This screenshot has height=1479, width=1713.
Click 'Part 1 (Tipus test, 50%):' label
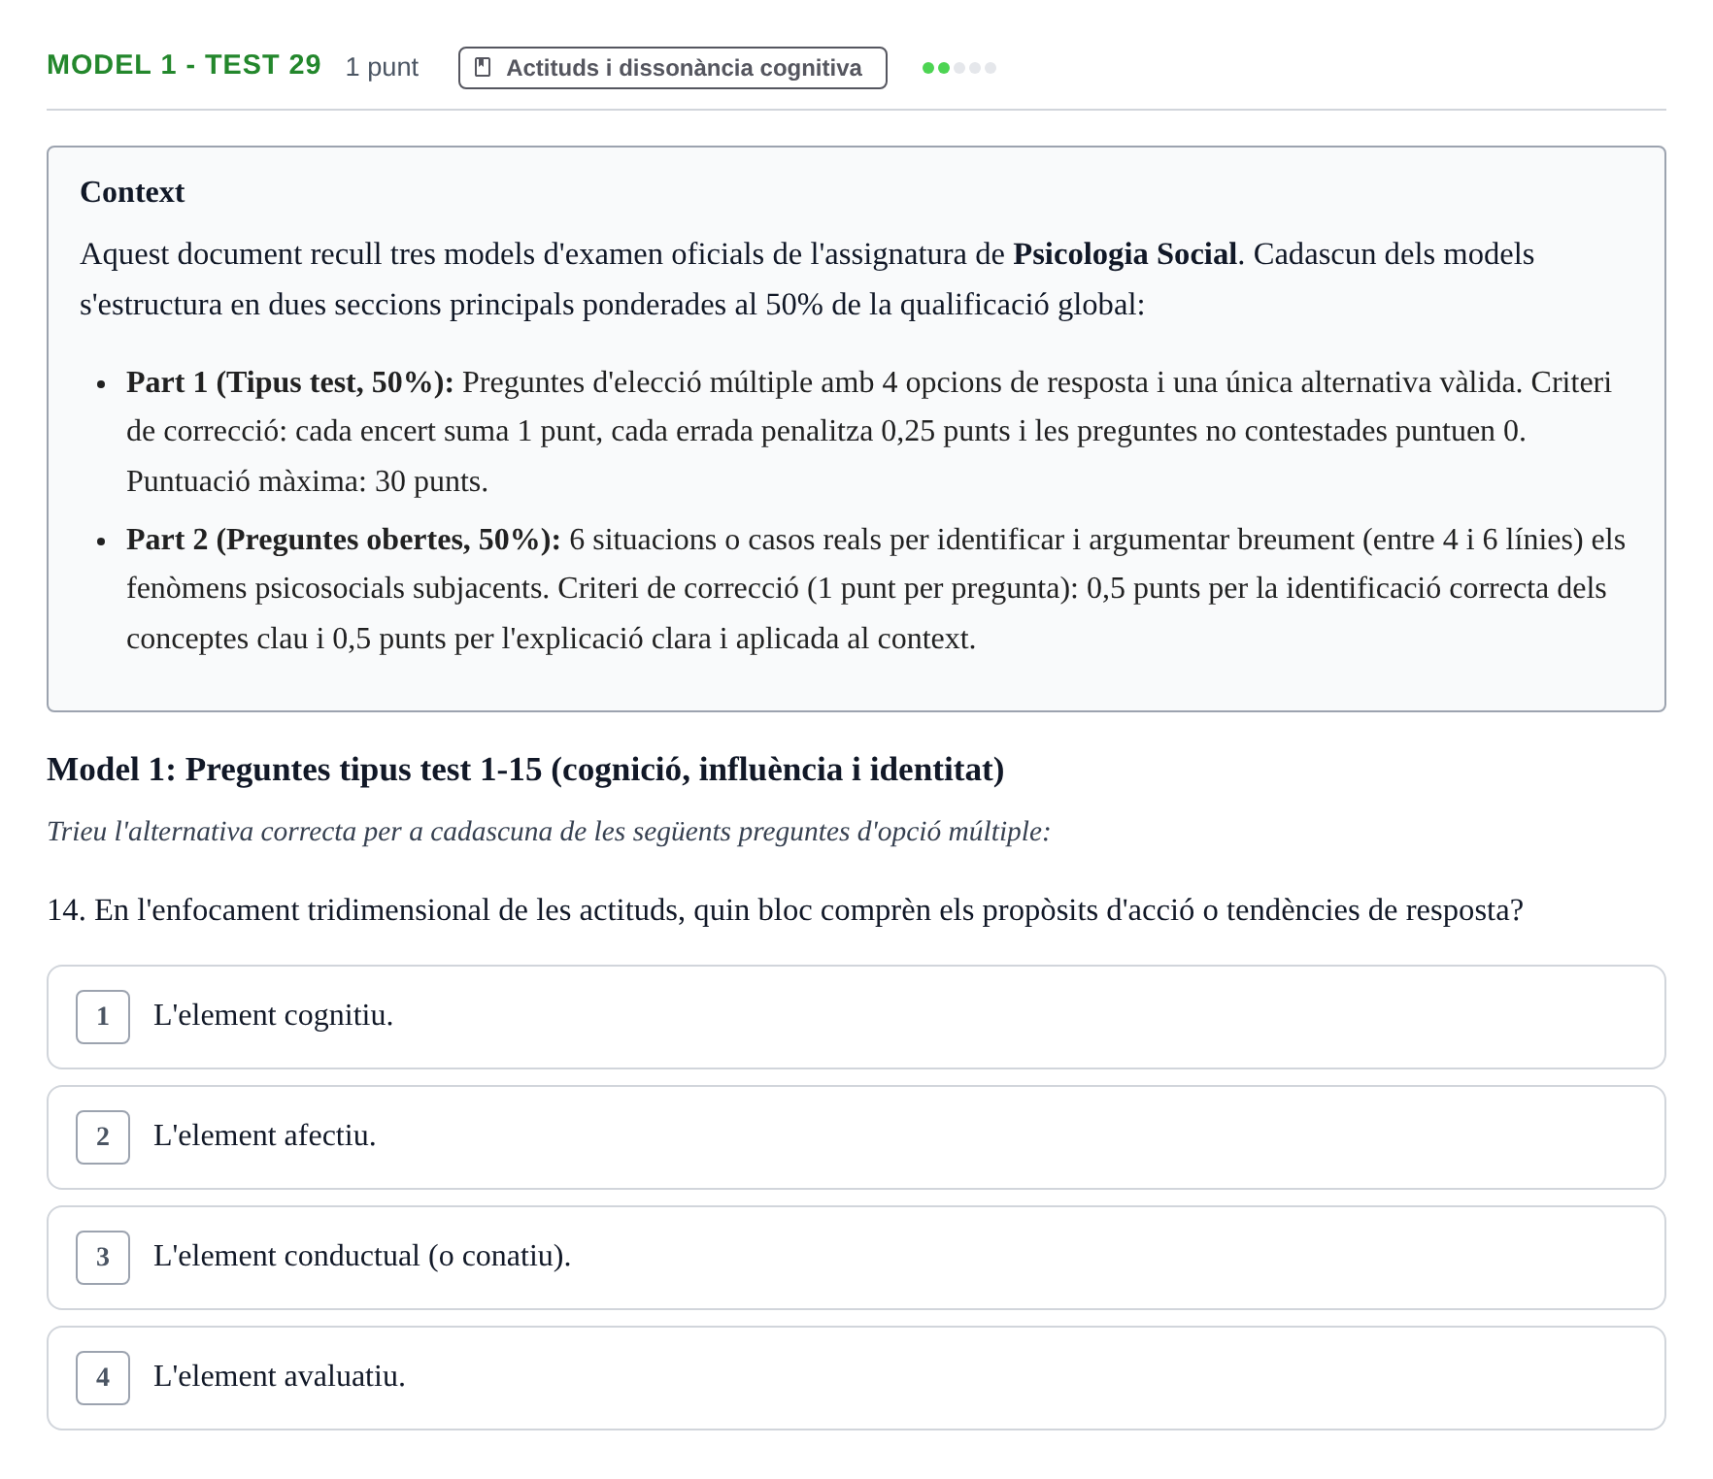tap(289, 382)
